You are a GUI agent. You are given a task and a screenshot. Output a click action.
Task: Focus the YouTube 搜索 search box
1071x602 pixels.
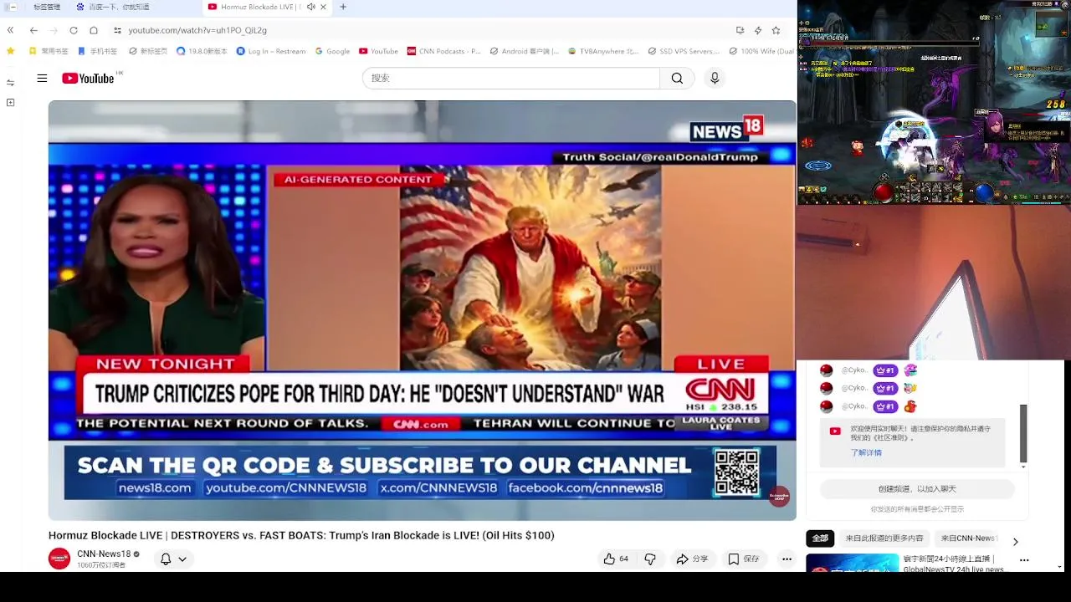[511, 78]
